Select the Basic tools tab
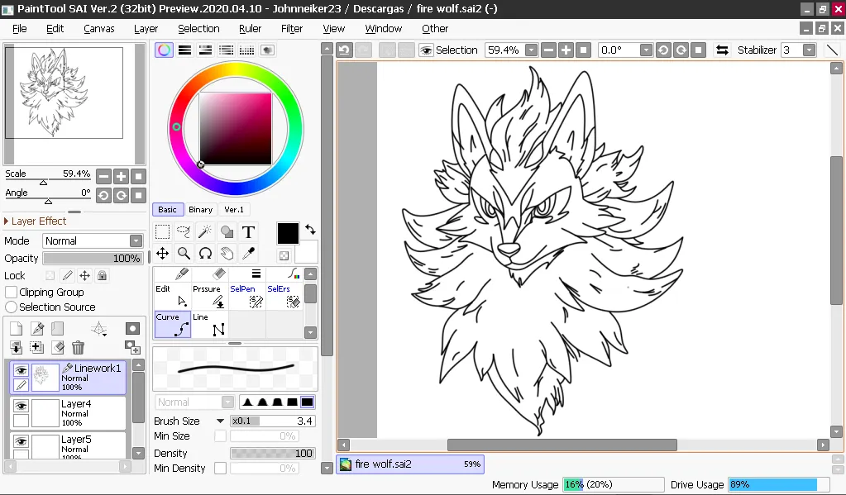This screenshot has width=846, height=495. [x=167, y=209]
